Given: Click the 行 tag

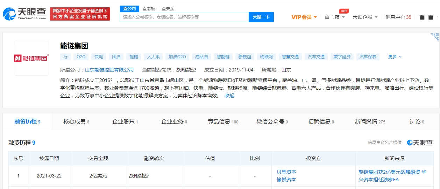Looking at the screenshot, I should click(x=65, y=56).
